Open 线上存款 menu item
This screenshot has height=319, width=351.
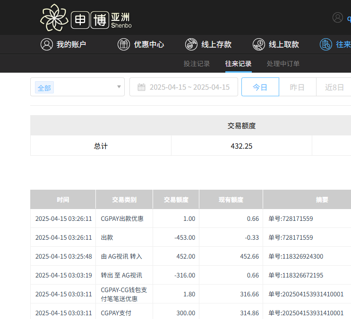point(216,44)
